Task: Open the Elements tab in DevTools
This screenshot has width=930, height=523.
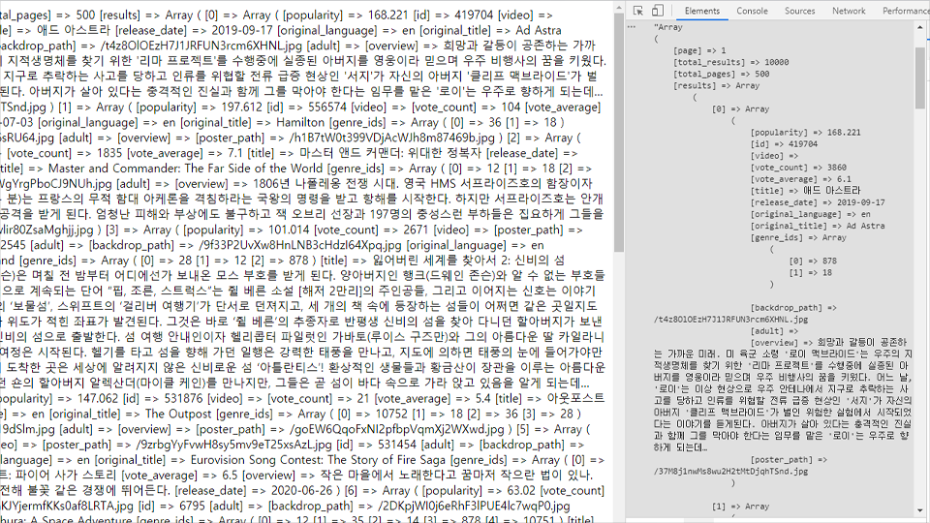Action: [701, 11]
